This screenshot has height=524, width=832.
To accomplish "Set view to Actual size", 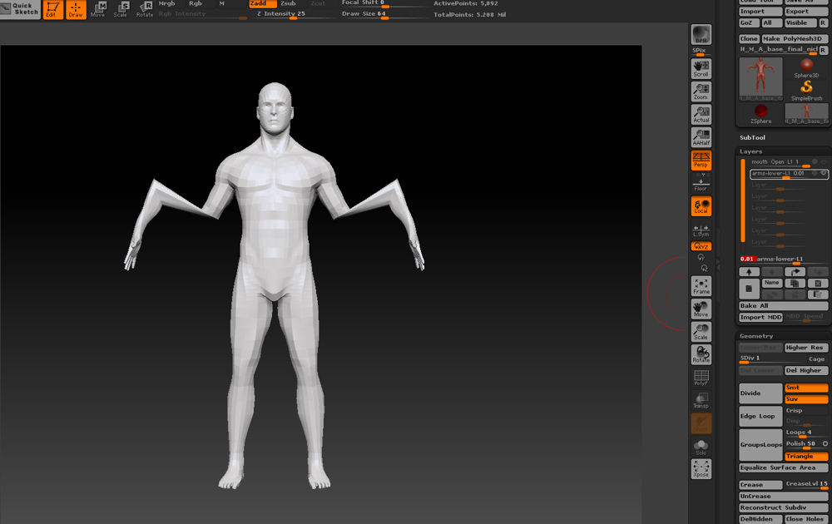I will pos(701,114).
